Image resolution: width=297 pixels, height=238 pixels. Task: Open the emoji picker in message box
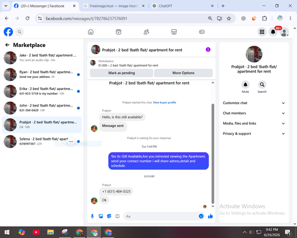pos(201,216)
